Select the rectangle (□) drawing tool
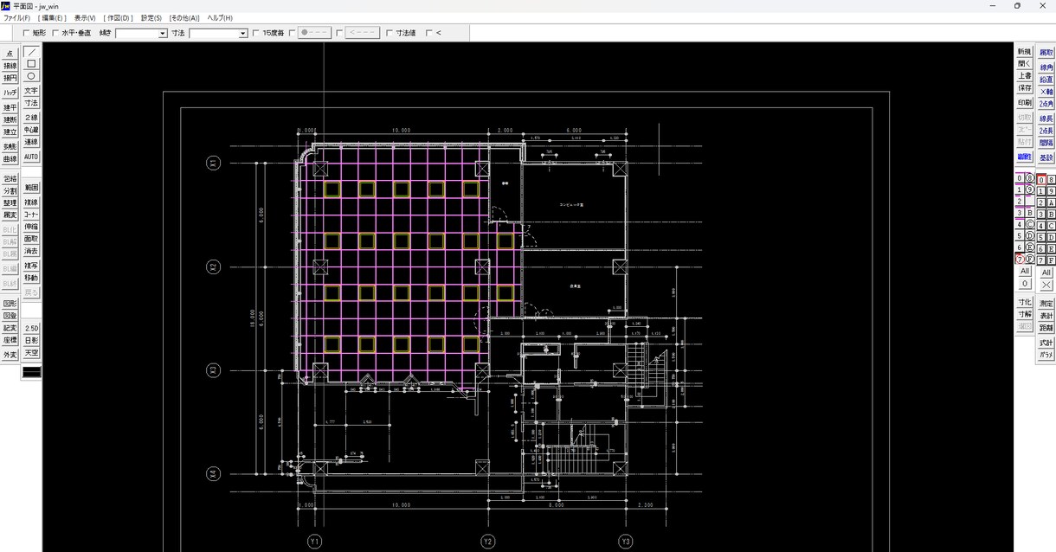This screenshot has width=1056, height=552. click(31, 64)
